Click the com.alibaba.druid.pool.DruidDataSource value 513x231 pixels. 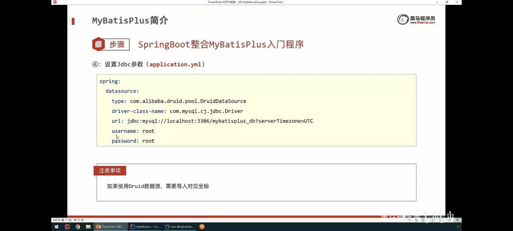coord(188,101)
